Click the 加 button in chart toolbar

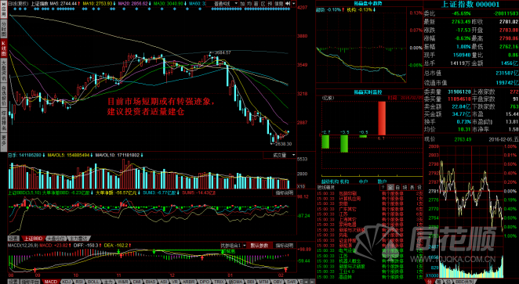pyautogui.click(x=242, y=4)
